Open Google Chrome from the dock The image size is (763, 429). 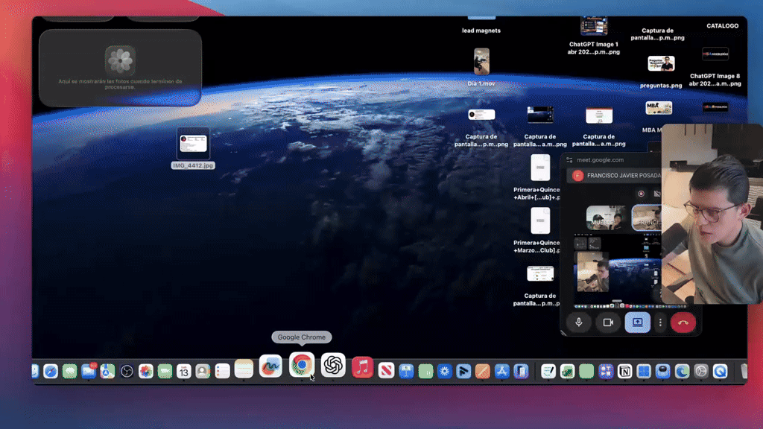pos(302,365)
